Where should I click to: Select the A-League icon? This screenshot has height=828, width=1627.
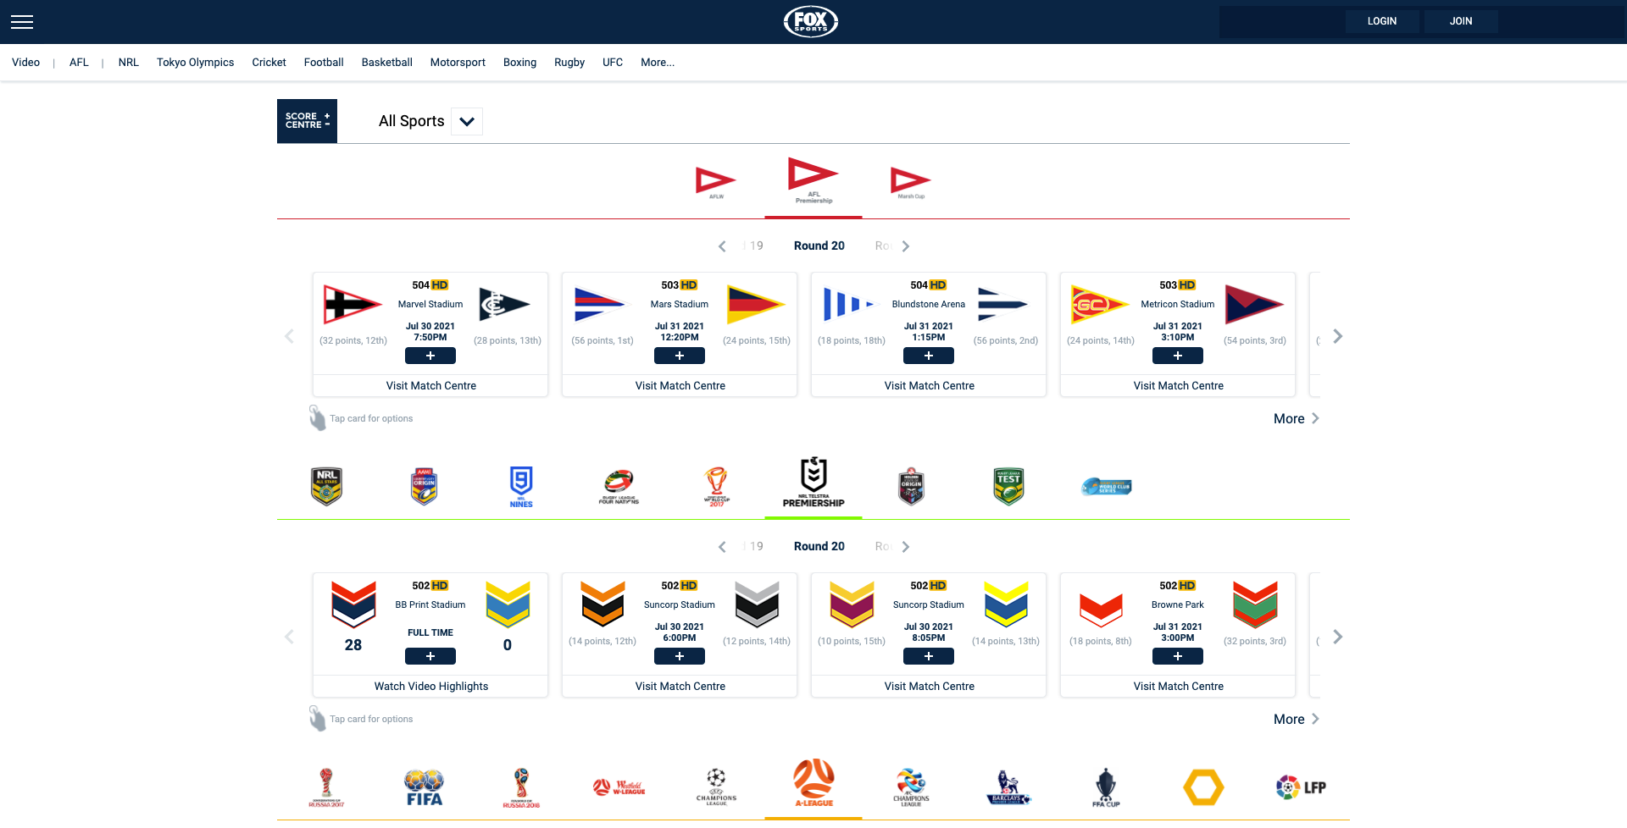(x=813, y=783)
